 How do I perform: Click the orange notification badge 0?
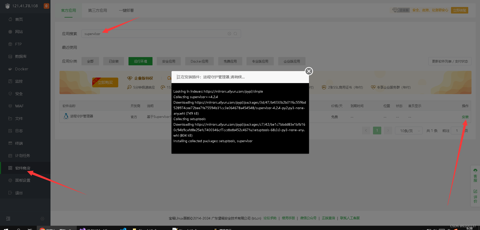click(x=46, y=6)
